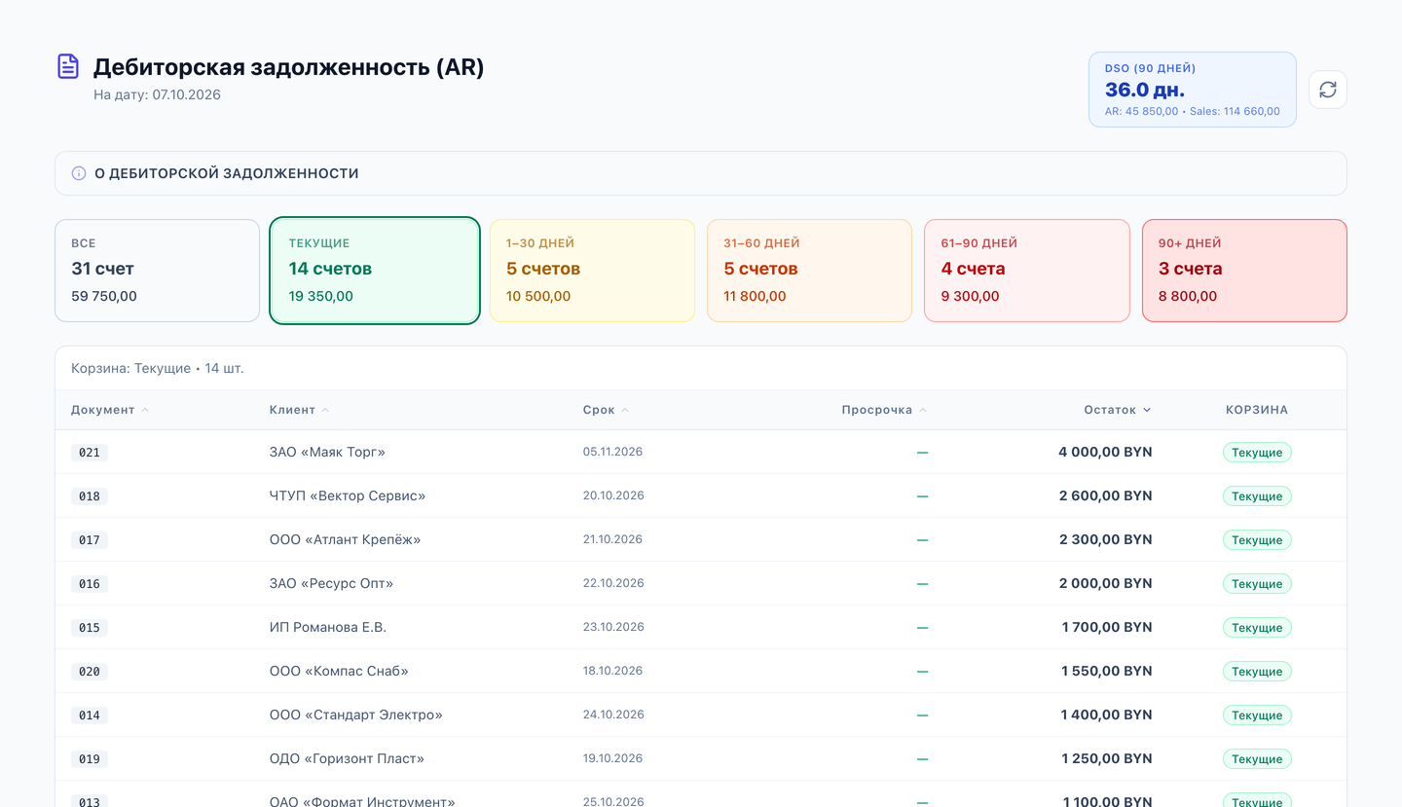This screenshot has width=1402, height=807.
Task: Click client ООО «Стандарт Электро»
Action: (356, 715)
